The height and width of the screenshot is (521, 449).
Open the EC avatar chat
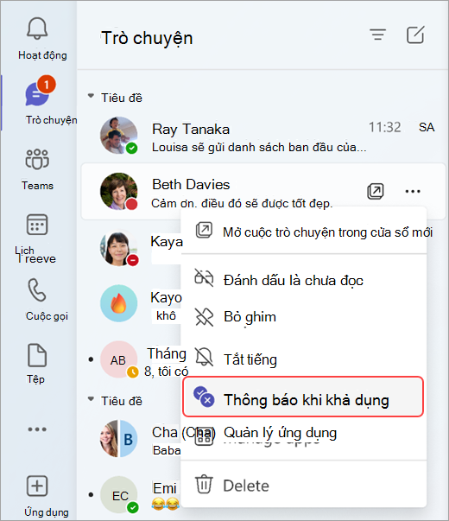pyautogui.click(x=119, y=495)
